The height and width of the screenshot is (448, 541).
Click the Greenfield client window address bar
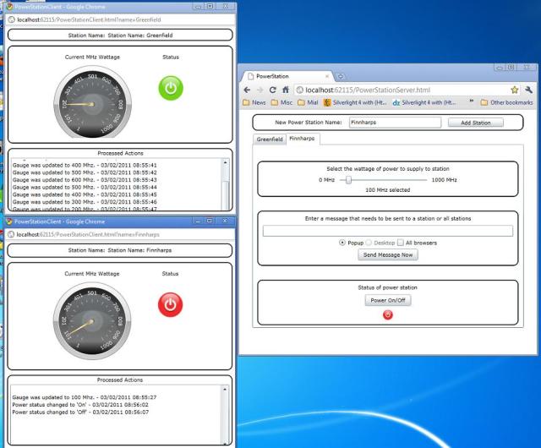point(120,19)
